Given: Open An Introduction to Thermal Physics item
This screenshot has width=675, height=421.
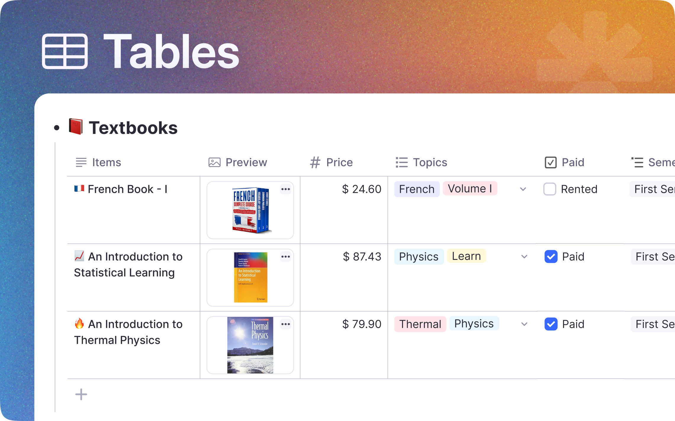Looking at the screenshot, I should [128, 332].
